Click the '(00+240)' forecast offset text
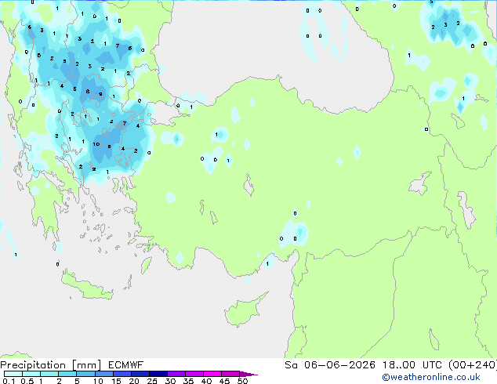Screen dimensions: 497x384 [473, 365]
